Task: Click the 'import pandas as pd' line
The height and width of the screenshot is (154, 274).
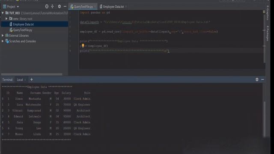Action: (x=95, y=12)
